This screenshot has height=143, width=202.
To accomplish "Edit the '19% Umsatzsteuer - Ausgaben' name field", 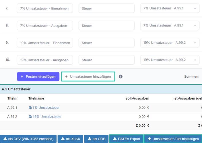I will (45, 60).
